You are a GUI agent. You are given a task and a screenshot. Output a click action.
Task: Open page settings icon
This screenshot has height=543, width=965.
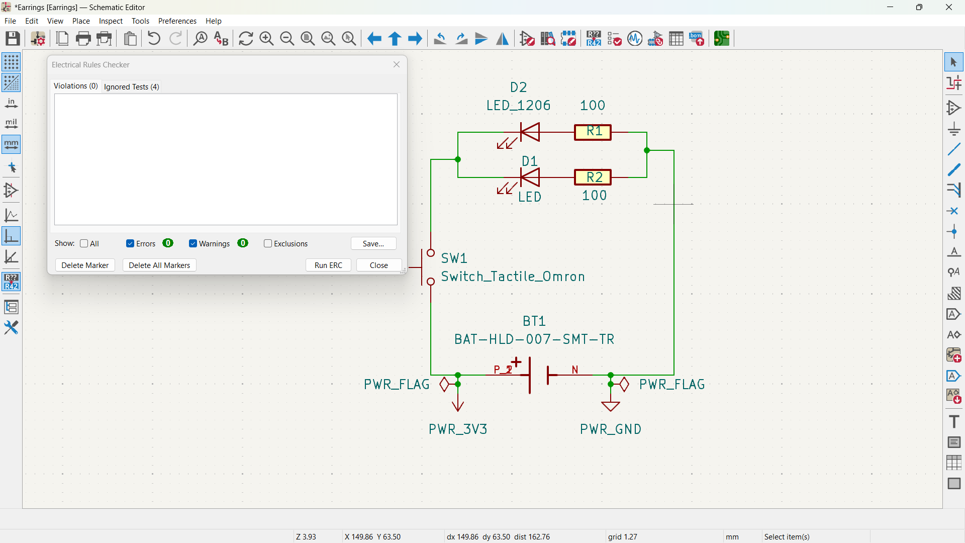tap(62, 39)
